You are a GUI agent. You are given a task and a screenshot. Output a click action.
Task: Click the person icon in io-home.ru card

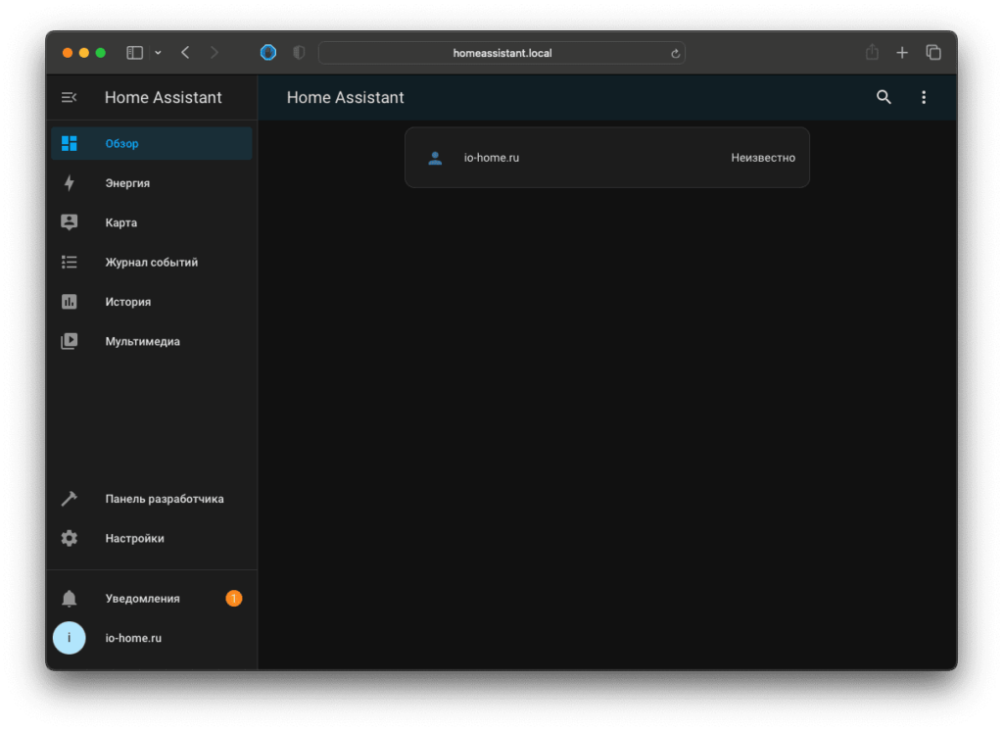pos(435,158)
